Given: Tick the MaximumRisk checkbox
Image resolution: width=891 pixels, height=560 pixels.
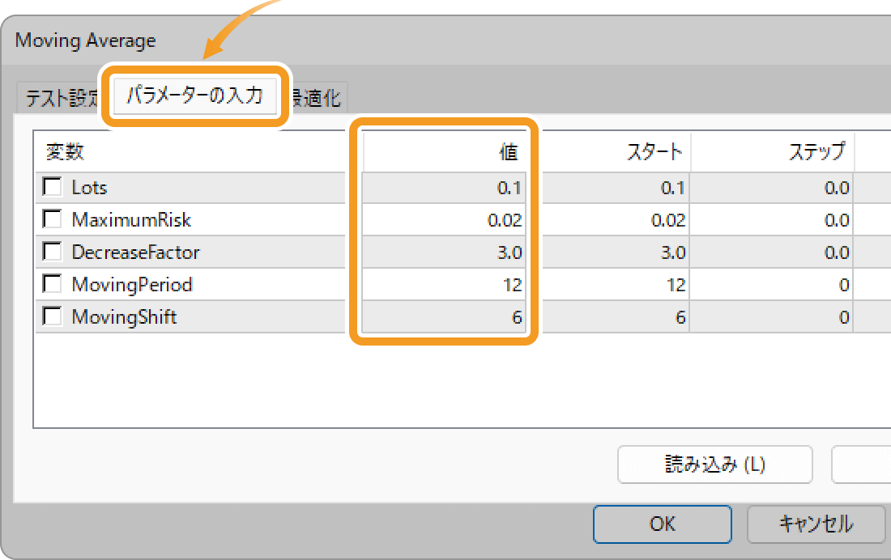Looking at the screenshot, I should click(x=53, y=218).
